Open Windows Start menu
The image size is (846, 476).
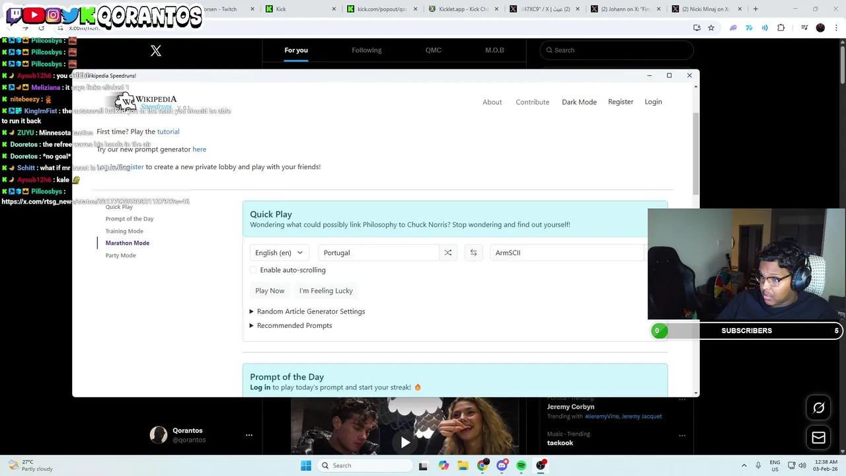306,465
